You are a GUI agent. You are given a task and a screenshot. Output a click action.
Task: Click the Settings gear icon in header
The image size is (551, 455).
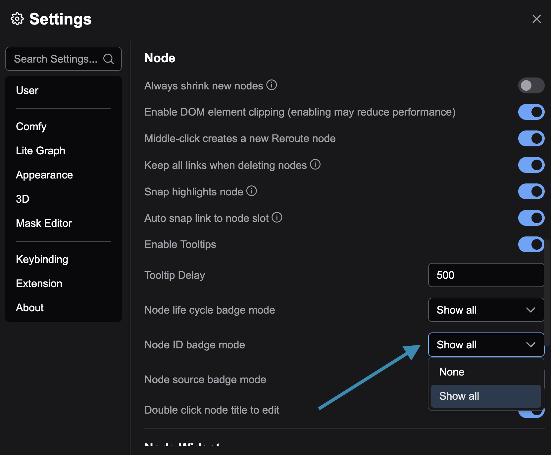[x=17, y=19]
